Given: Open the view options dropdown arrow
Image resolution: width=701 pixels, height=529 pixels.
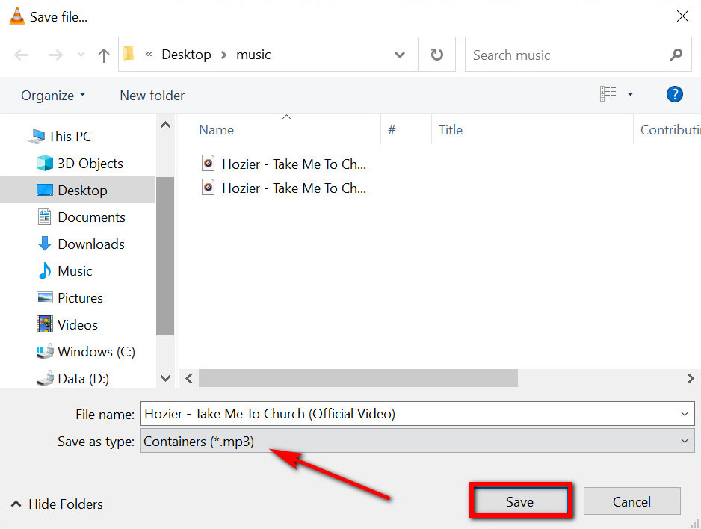Looking at the screenshot, I should [630, 94].
